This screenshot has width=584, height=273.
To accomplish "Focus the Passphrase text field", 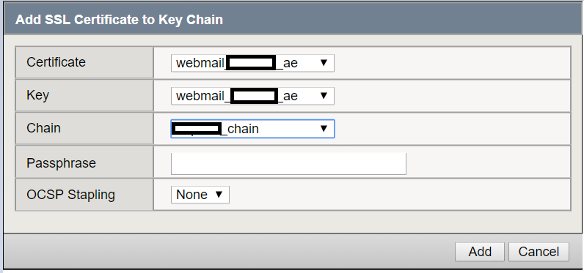I will click(x=288, y=163).
